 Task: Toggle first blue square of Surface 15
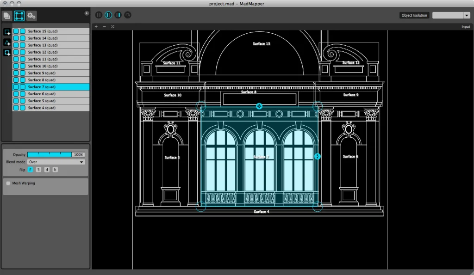pos(16,31)
